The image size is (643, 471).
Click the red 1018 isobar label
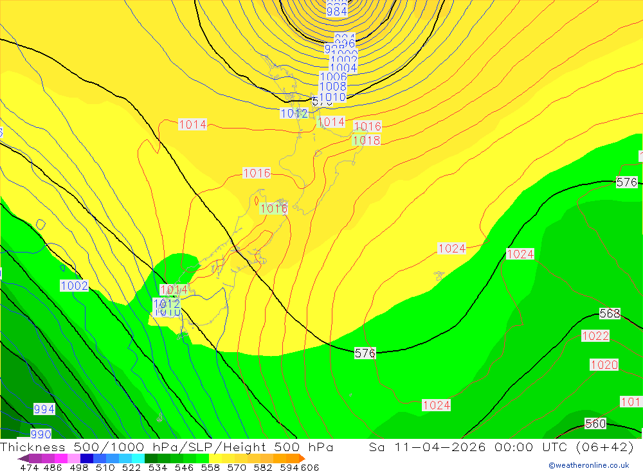(x=367, y=141)
